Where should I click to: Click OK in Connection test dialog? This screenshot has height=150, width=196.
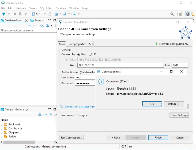152,104
